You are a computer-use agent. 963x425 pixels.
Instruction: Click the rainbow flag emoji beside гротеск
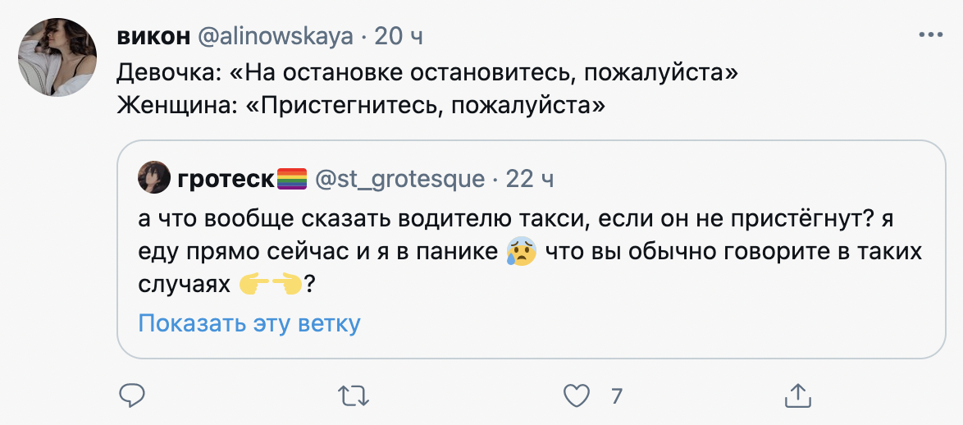(x=293, y=177)
